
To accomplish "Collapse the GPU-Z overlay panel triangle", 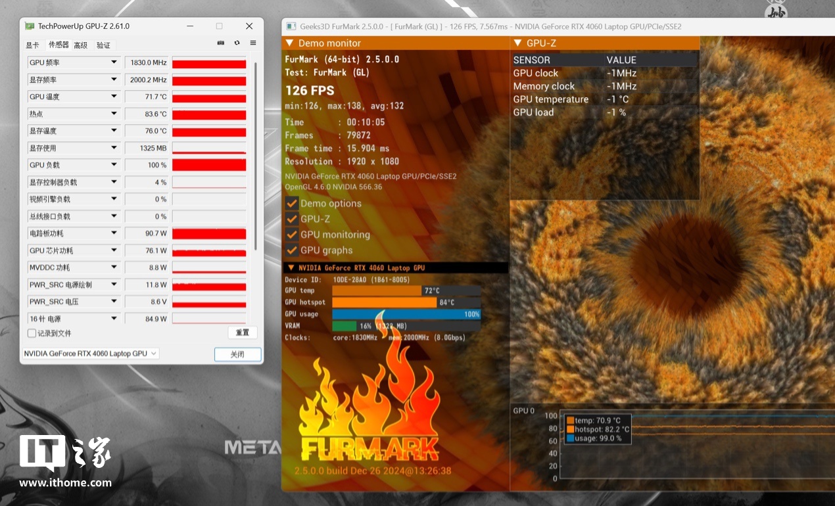I will (517, 43).
